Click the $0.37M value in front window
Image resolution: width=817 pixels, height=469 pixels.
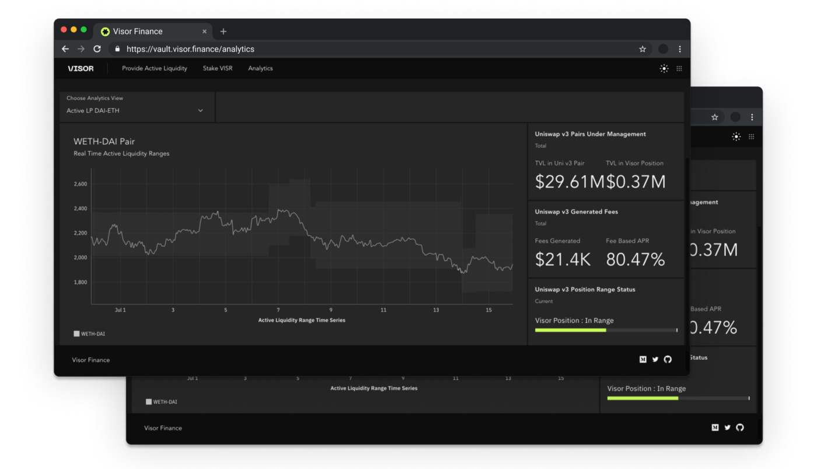(x=636, y=182)
